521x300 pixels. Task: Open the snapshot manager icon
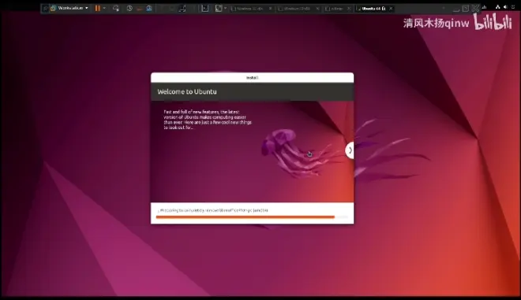[x=149, y=9]
